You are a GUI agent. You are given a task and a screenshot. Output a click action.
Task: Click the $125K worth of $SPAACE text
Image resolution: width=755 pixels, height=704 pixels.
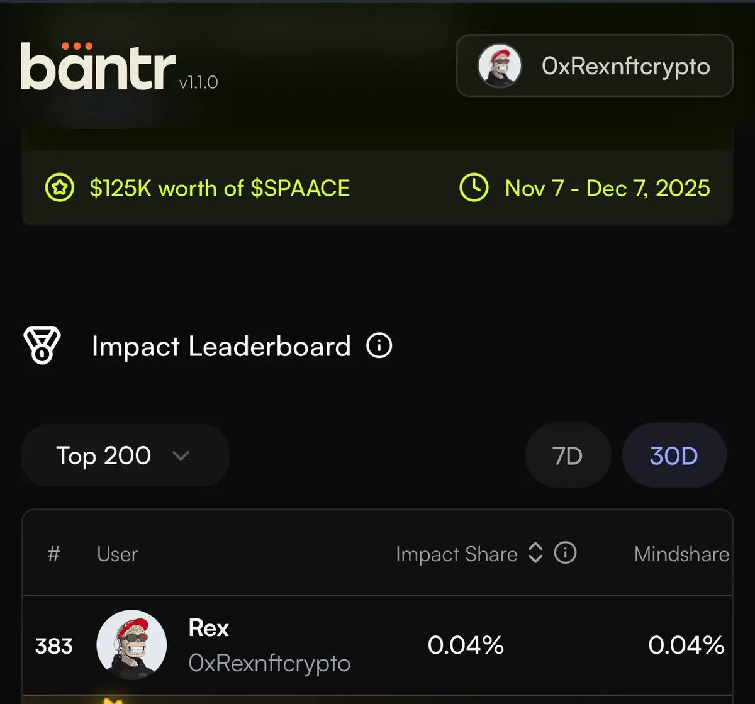(x=219, y=188)
